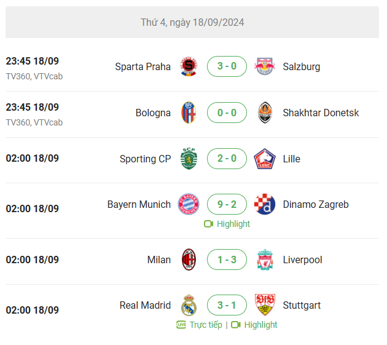Watch Highlight for Bayern vs Dinamo Zagreb

pos(227,224)
